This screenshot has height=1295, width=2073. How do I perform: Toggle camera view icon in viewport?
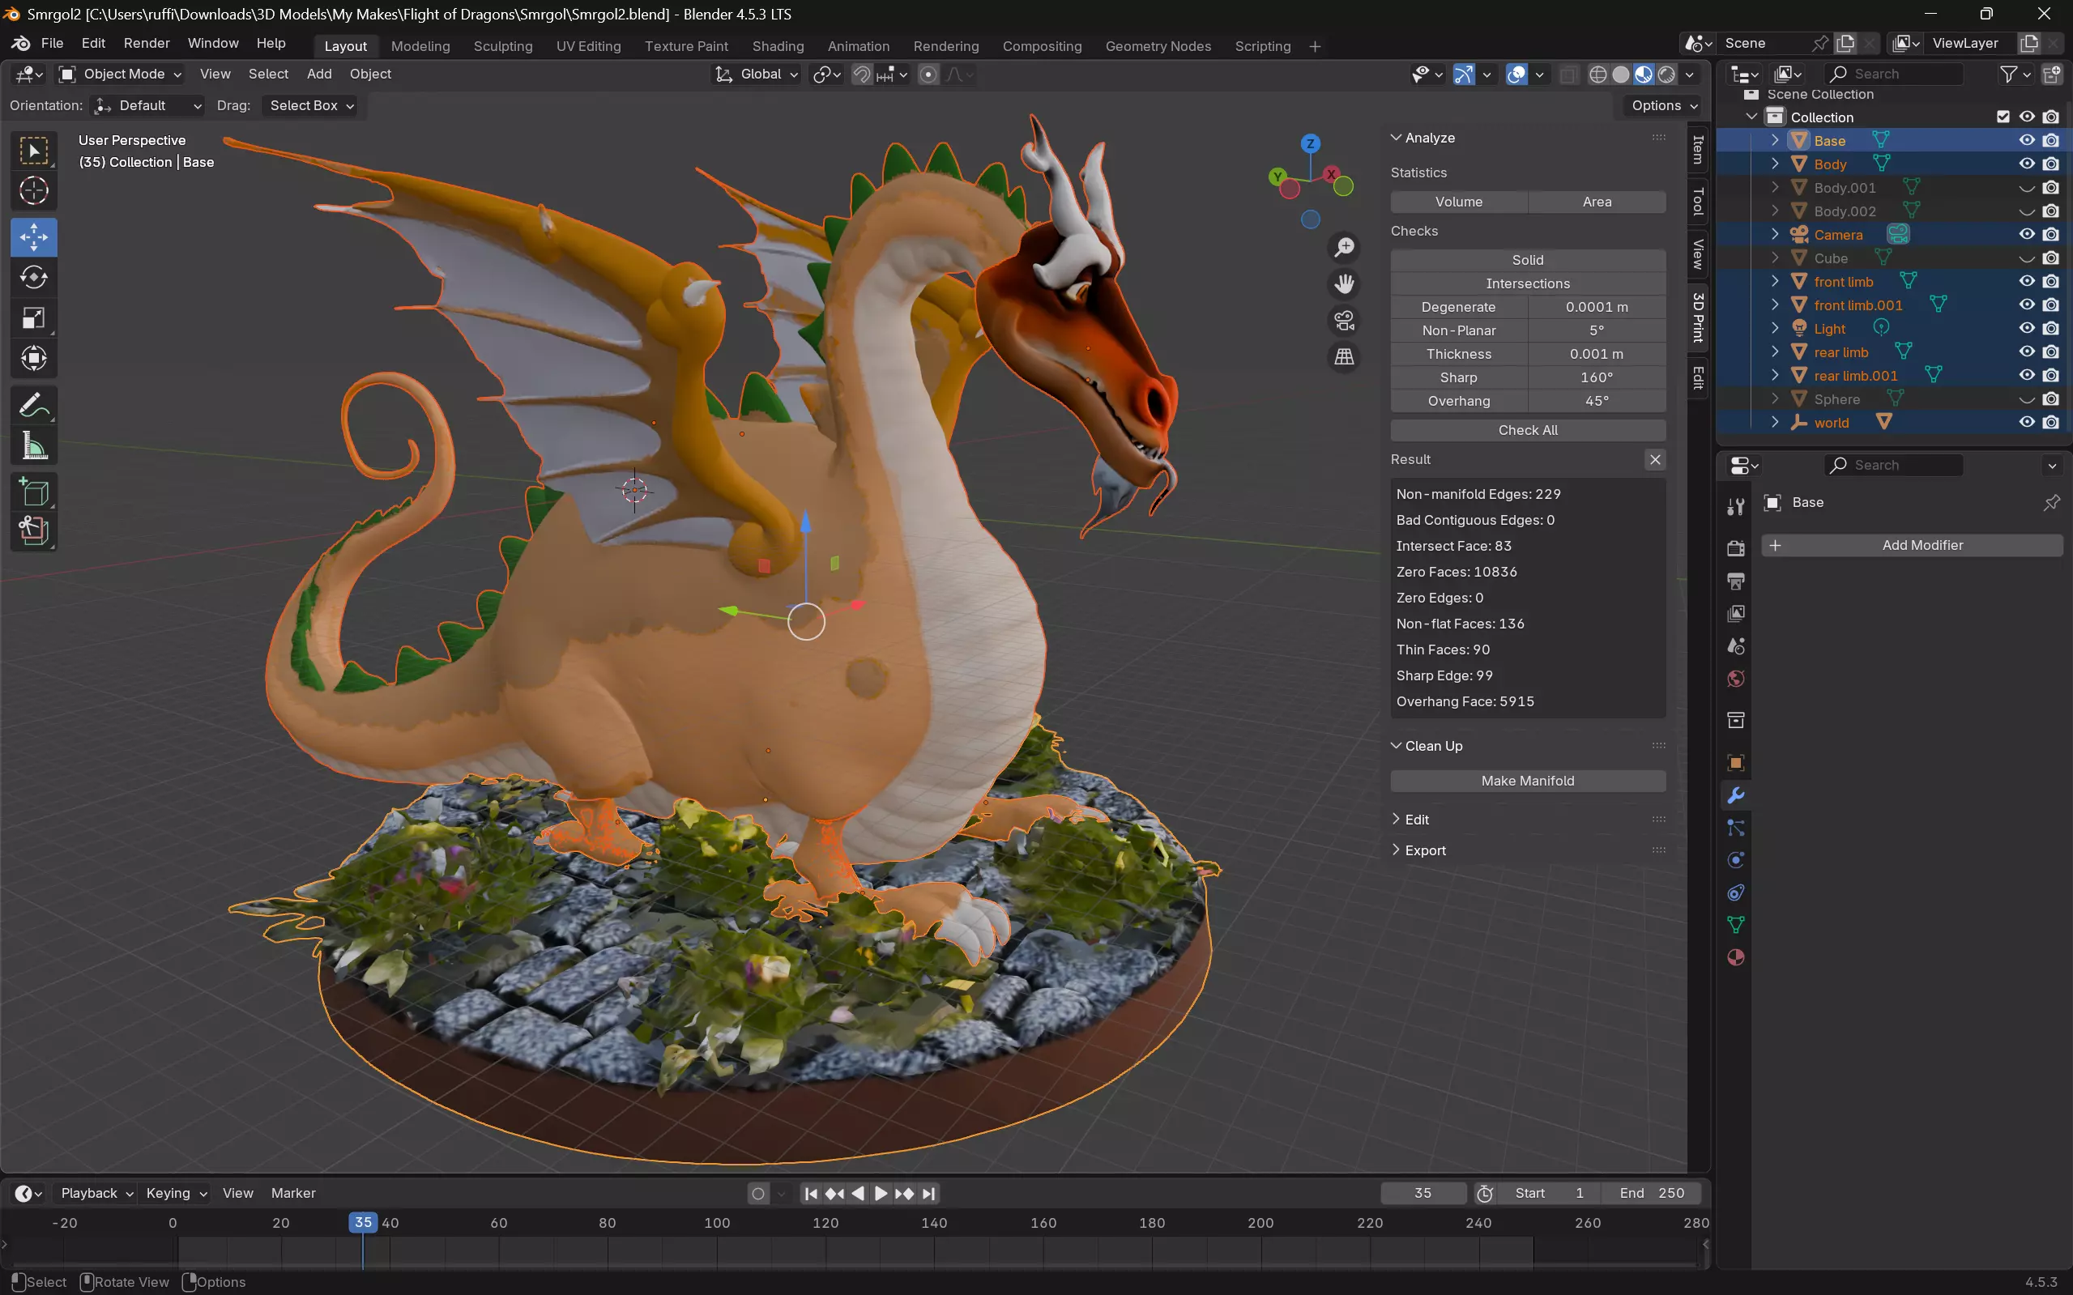[x=1344, y=321]
